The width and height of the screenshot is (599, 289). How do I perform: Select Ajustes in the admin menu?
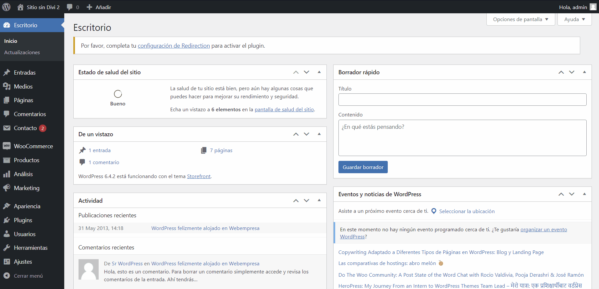click(23, 262)
